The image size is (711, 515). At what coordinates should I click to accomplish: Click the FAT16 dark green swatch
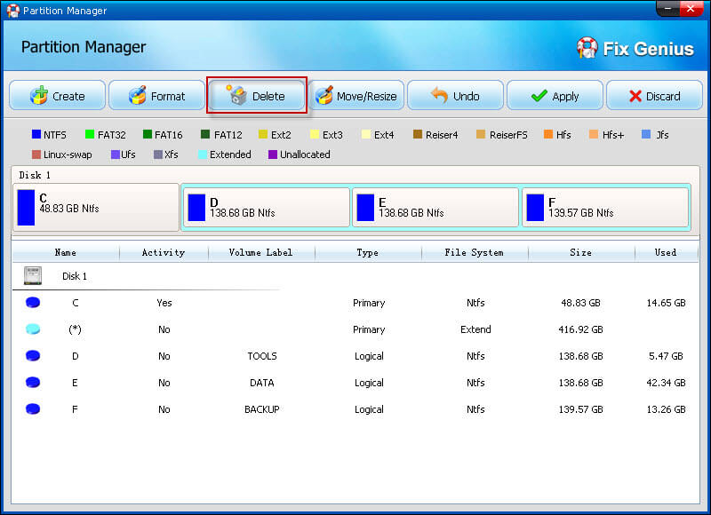coord(148,134)
